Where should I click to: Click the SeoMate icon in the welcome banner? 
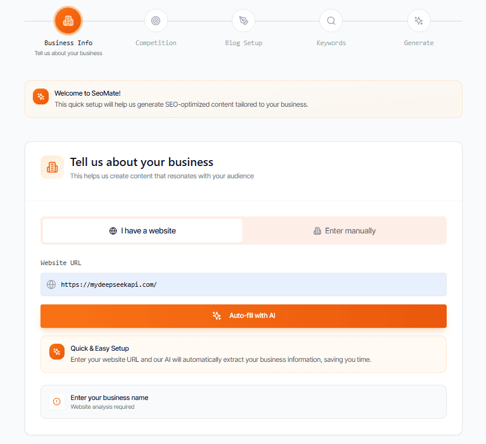(x=40, y=96)
